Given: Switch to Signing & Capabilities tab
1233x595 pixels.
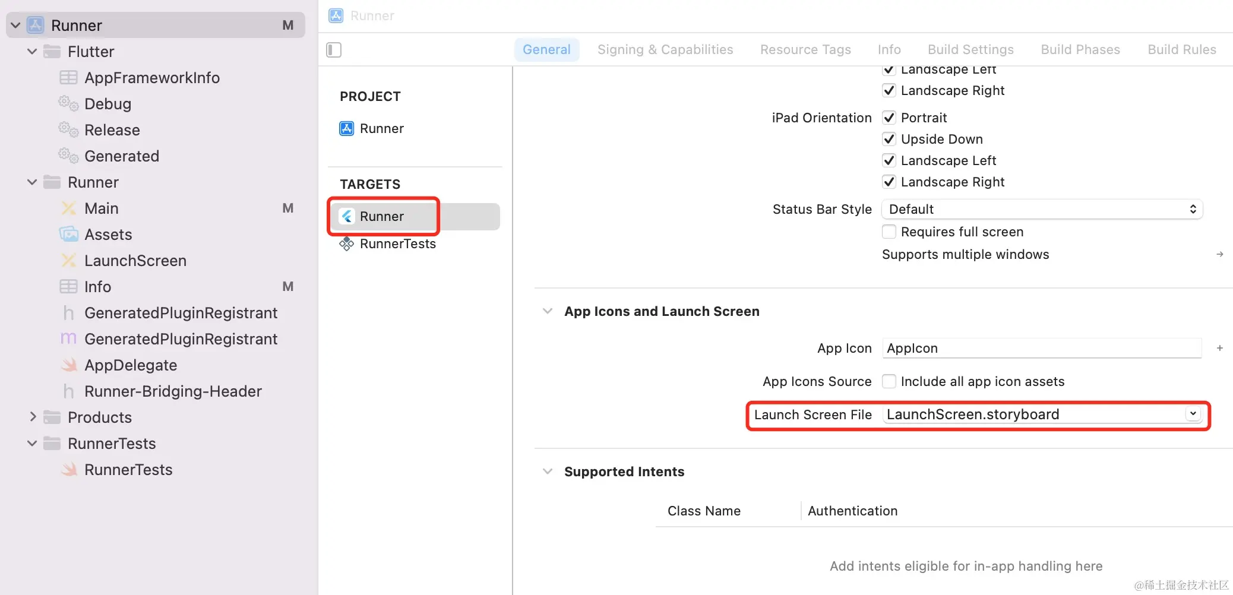Looking at the screenshot, I should point(665,50).
